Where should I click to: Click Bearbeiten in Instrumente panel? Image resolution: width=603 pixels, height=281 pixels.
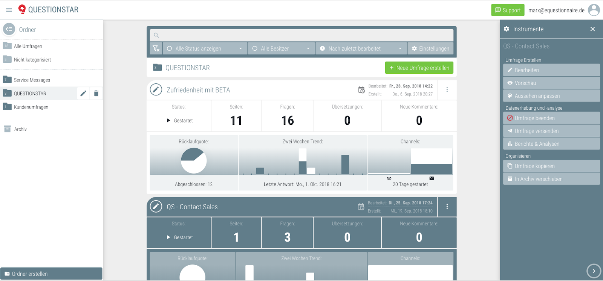pyautogui.click(x=551, y=70)
